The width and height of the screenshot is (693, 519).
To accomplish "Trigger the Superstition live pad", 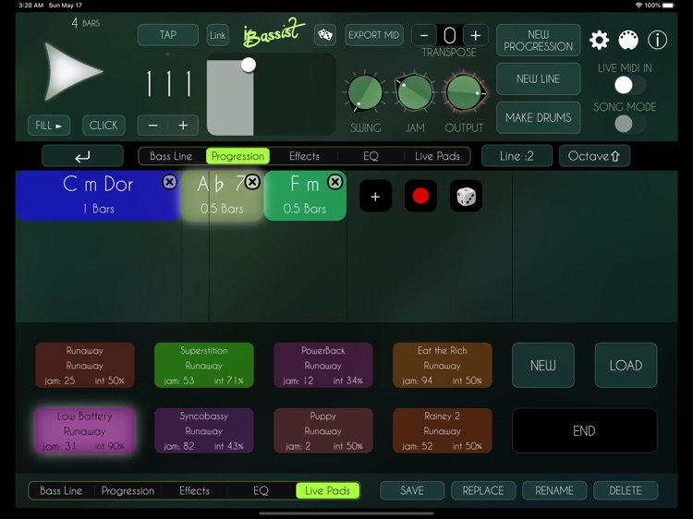I will click(x=204, y=366).
